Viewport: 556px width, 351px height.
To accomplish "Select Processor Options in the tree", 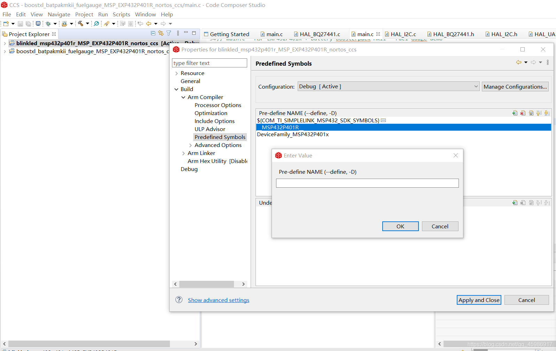I will click(218, 105).
